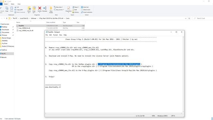This screenshot has height=120, width=213.
Task: Open the Easy access dropdown
Action: (59, 10)
